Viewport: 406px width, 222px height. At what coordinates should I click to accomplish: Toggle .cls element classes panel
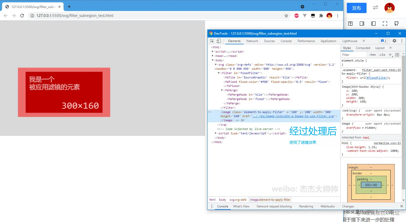(382, 55)
